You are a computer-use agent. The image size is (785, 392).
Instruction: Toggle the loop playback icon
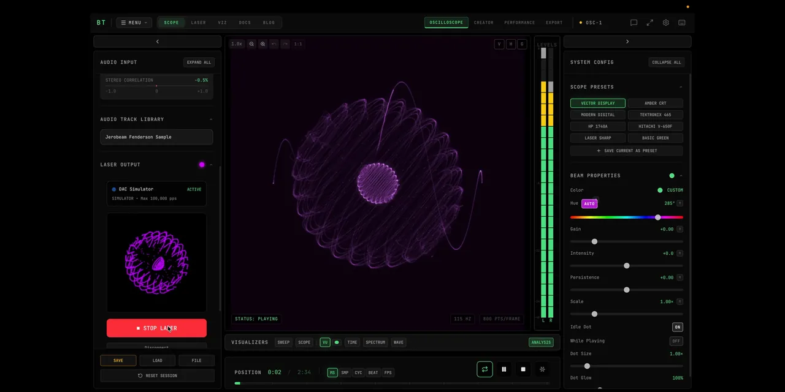[484, 369]
